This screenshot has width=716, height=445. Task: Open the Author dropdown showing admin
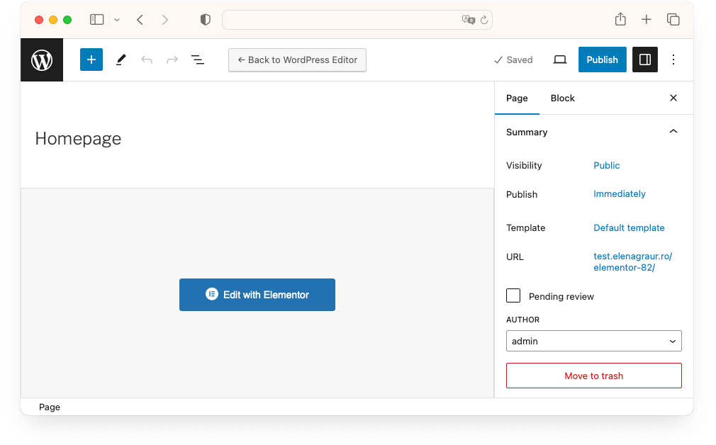[593, 341]
